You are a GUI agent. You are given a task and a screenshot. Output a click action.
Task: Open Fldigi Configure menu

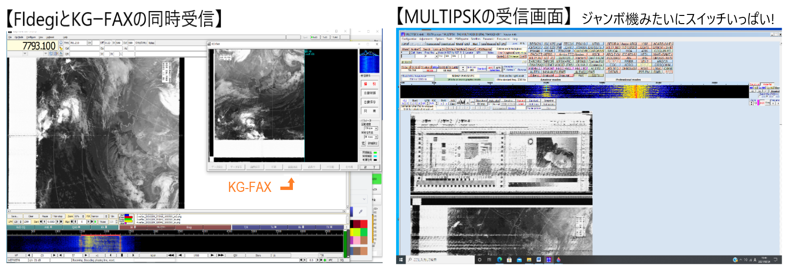31,37
